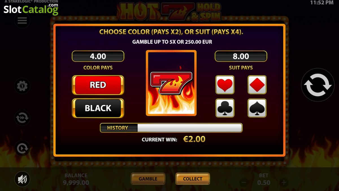The height and width of the screenshot is (191, 339).
Task: Choose the RED color button
Action: point(98,85)
